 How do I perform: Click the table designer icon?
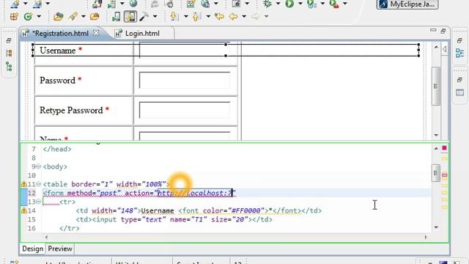pyautogui.click(x=191, y=4)
